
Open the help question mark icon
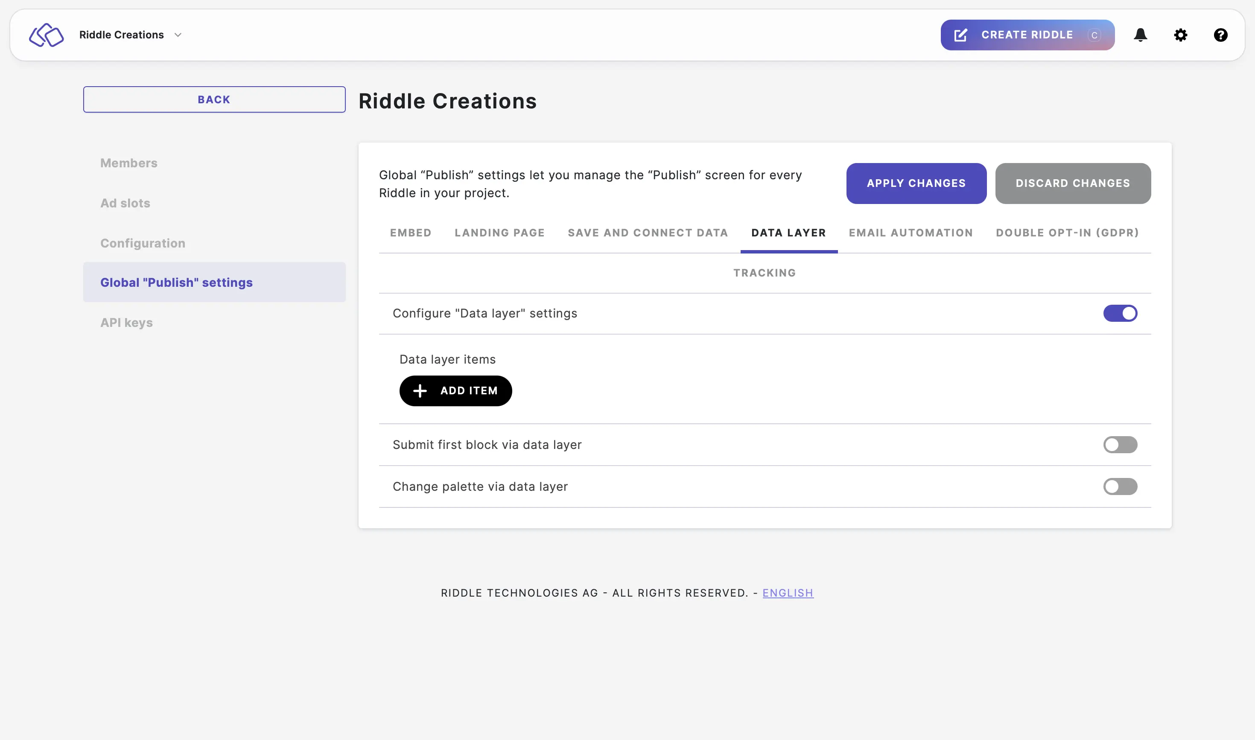pos(1220,35)
